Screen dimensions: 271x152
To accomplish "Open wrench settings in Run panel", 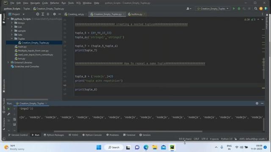I will tap(8, 114).
